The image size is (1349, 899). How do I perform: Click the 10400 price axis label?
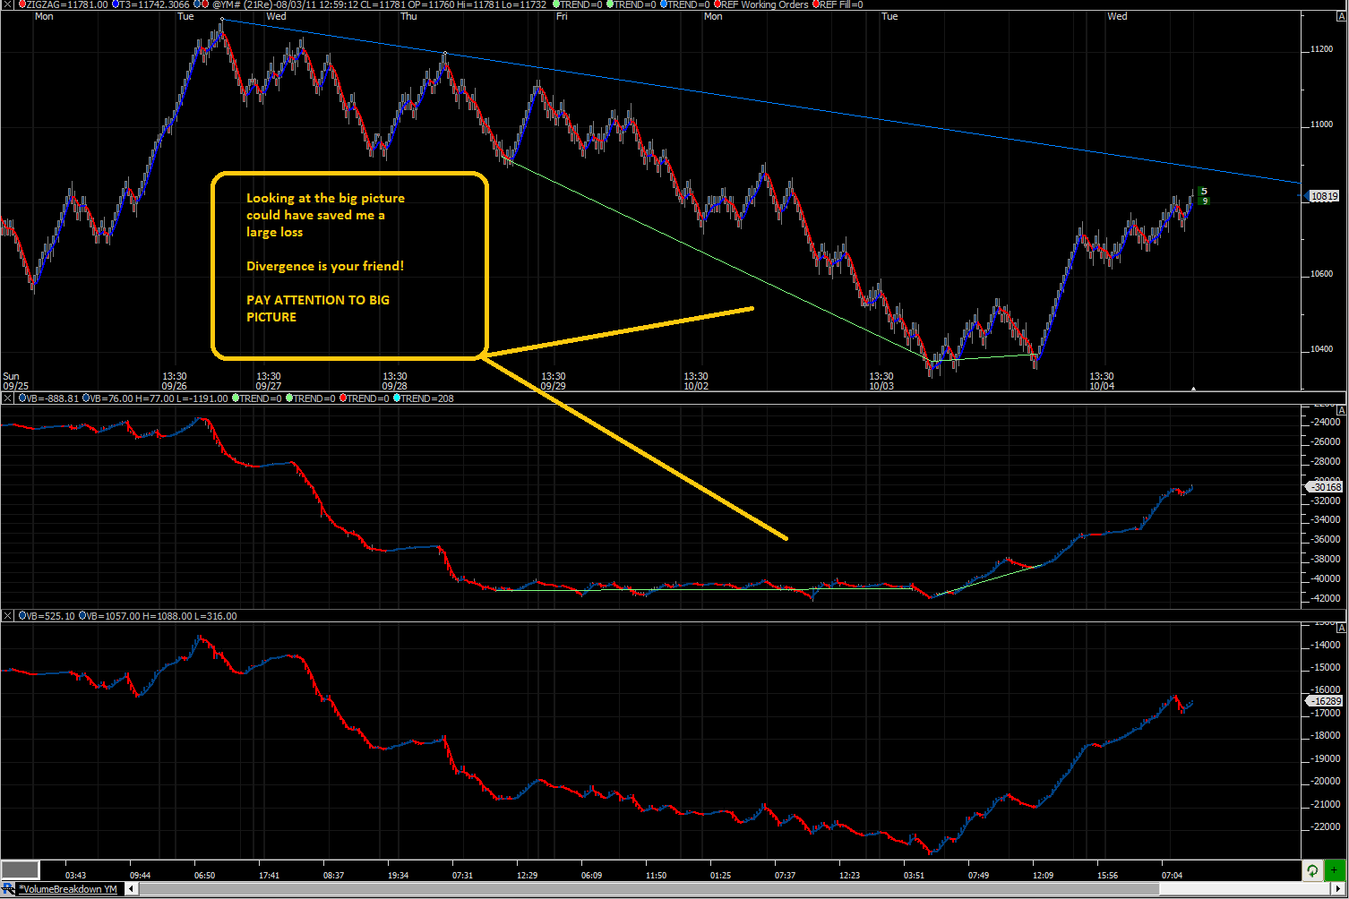coord(1321,349)
